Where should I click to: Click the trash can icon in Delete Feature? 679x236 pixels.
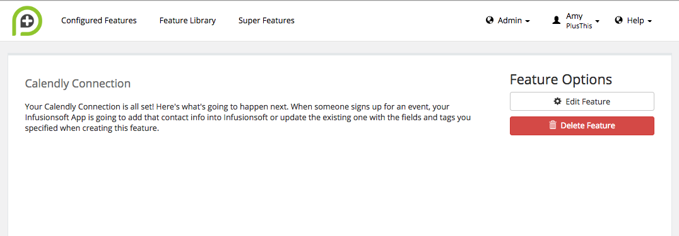pyautogui.click(x=553, y=125)
